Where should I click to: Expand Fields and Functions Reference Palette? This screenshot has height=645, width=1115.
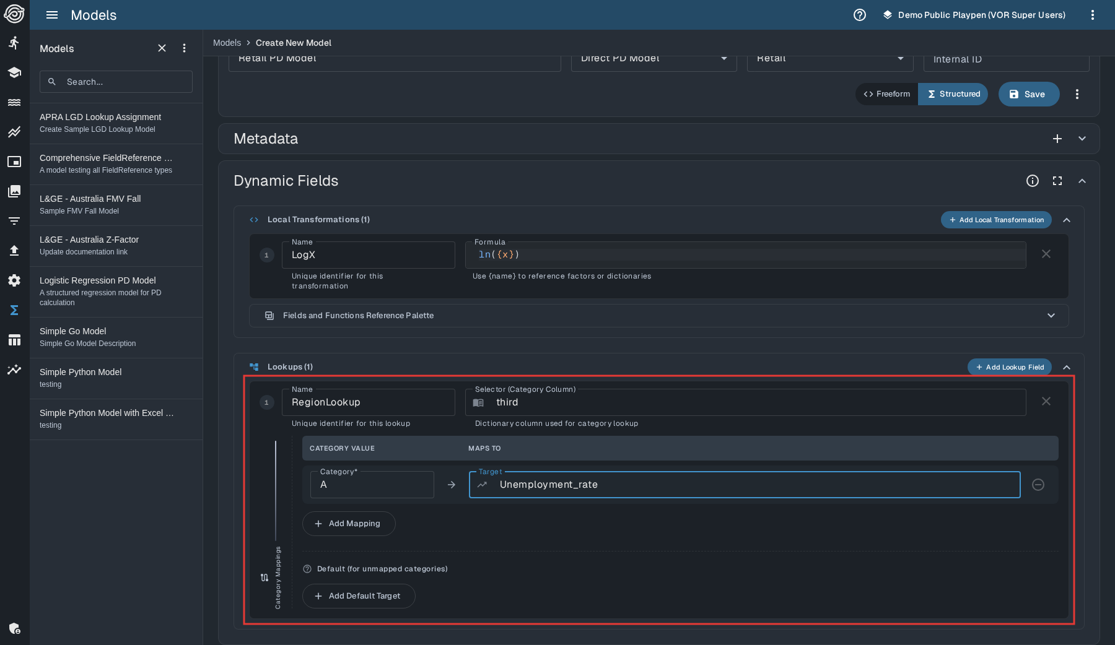(x=1051, y=316)
